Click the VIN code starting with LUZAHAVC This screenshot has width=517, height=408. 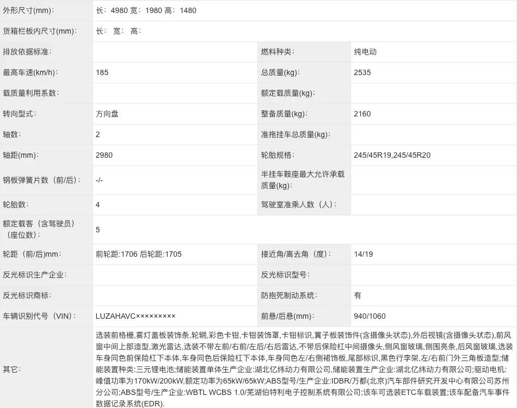point(136,316)
